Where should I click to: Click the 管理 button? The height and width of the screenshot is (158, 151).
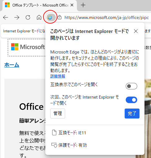click(58, 114)
